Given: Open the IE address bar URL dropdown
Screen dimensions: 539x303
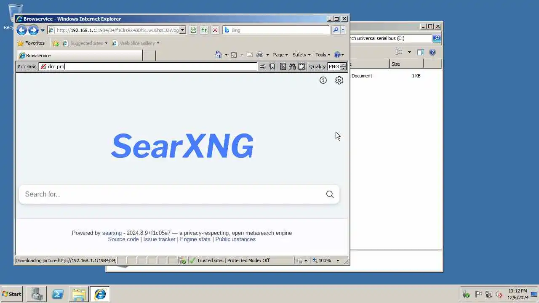Looking at the screenshot, I should [x=183, y=30].
